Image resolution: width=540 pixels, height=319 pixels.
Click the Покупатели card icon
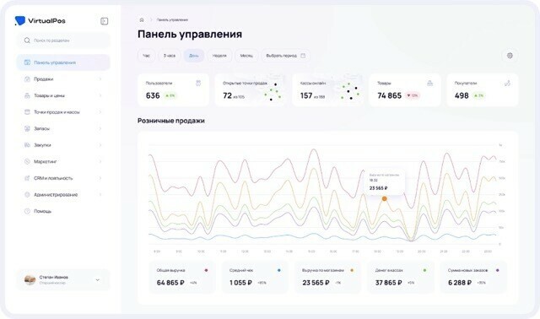(507, 83)
